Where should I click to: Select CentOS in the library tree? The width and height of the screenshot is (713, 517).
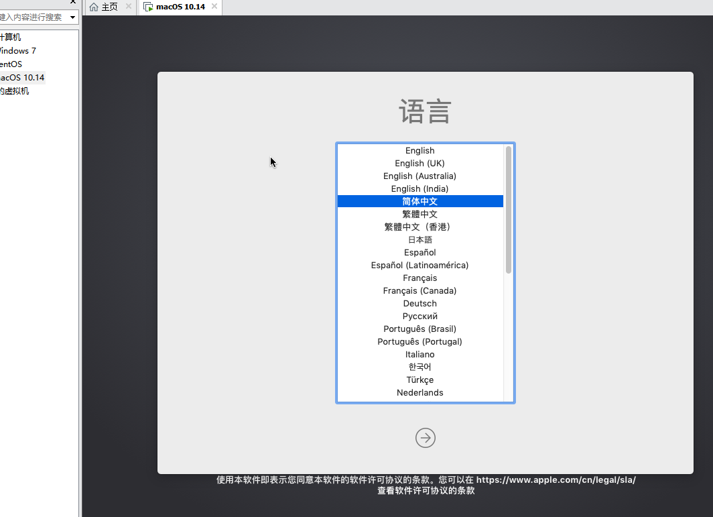(11, 64)
